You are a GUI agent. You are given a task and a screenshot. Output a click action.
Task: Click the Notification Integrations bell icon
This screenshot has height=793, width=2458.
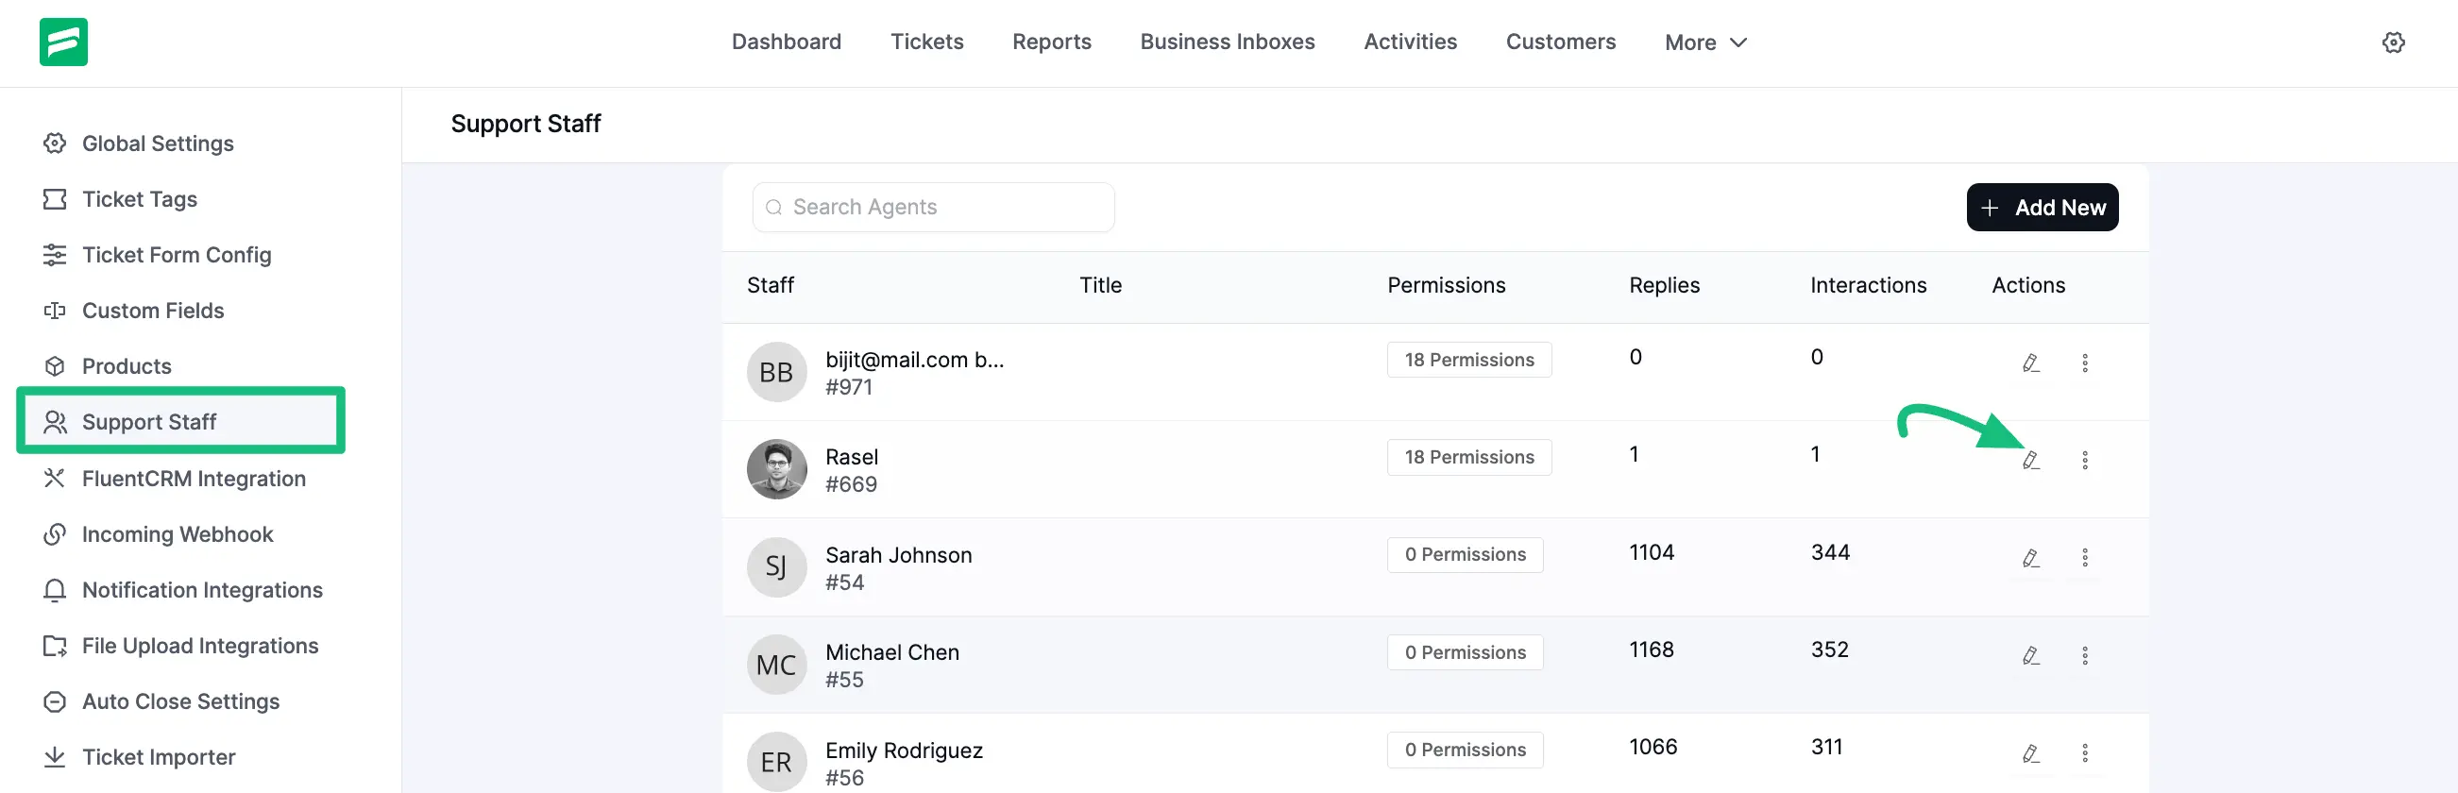(x=55, y=590)
